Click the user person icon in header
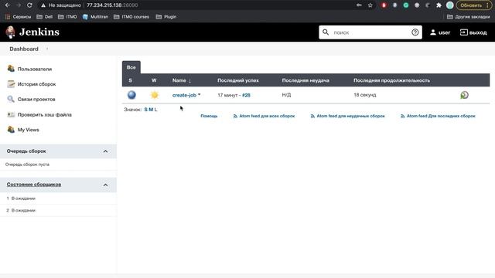The width and height of the screenshot is (495, 278). click(433, 32)
